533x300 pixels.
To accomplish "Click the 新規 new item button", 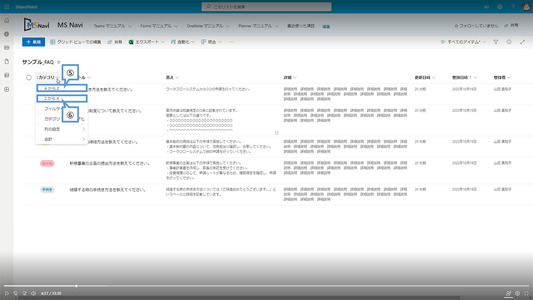I will point(33,42).
